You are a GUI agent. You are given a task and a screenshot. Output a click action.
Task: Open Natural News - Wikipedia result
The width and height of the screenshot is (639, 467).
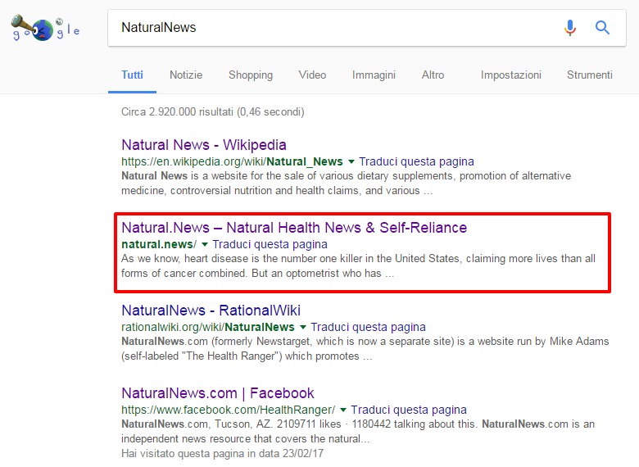[204, 145]
